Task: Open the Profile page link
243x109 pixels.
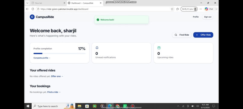Action: click(196, 17)
